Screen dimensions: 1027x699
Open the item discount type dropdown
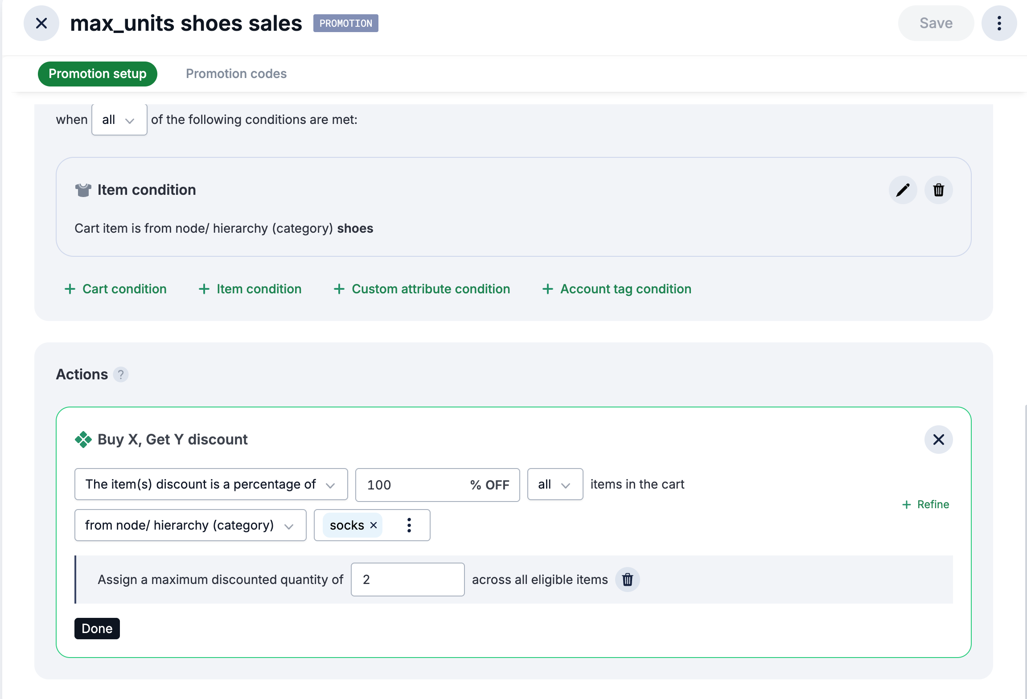coord(211,485)
